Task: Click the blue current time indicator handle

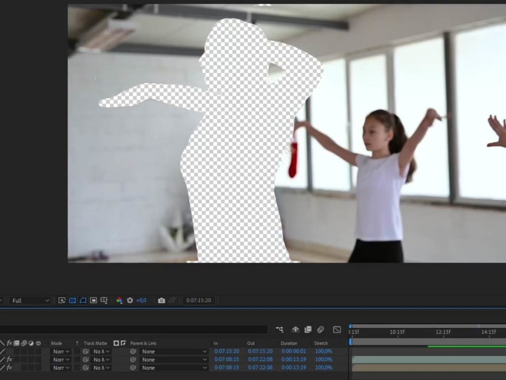Action: coord(351,341)
